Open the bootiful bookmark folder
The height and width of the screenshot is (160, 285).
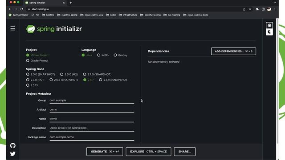[48, 15]
